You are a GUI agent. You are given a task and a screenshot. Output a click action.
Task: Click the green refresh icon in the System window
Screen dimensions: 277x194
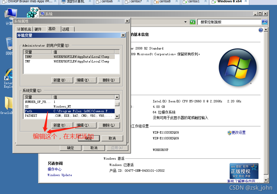[x=193, y=22]
